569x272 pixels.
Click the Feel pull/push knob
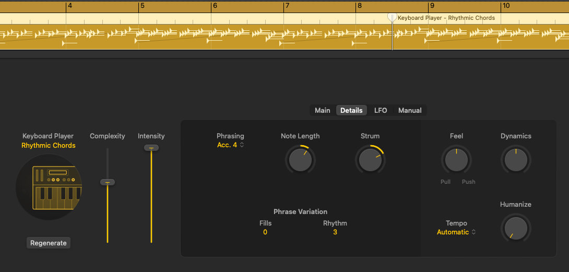pyautogui.click(x=456, y=160)
